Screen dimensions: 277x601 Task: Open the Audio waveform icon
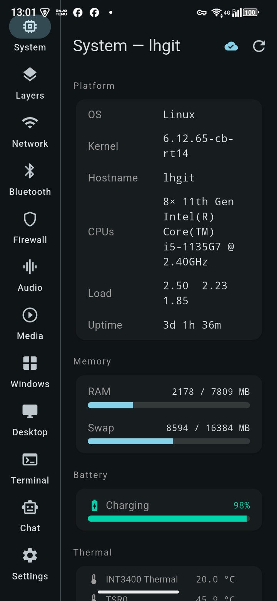tap(30, 267)
